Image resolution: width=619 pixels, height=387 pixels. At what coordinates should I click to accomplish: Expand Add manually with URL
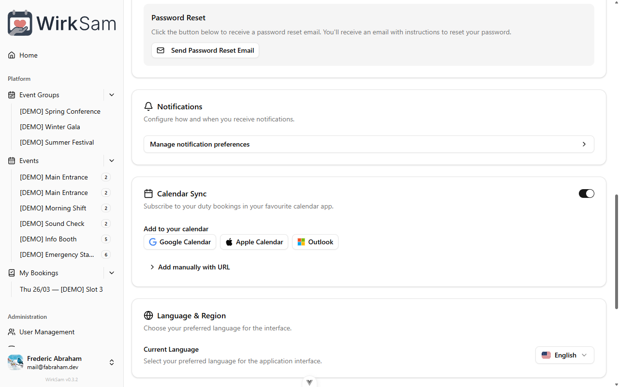click(x=190, y=267)
